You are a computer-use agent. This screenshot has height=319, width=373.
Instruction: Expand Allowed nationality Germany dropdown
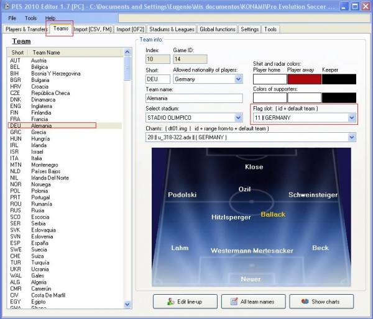point(238,79)
